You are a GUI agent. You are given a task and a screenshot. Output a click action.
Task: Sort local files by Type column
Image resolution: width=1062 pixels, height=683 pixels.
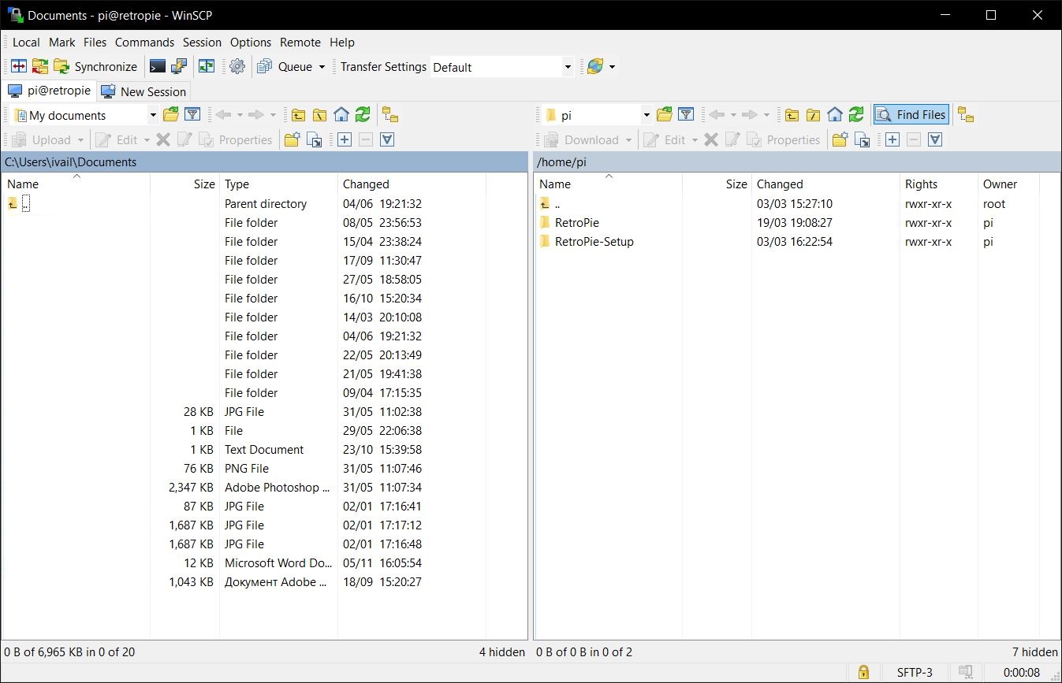pyautogui.click(x=278, y=184)
